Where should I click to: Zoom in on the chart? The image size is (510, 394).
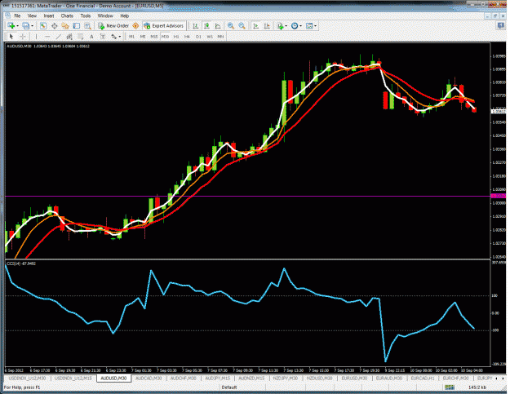point(231,25)
